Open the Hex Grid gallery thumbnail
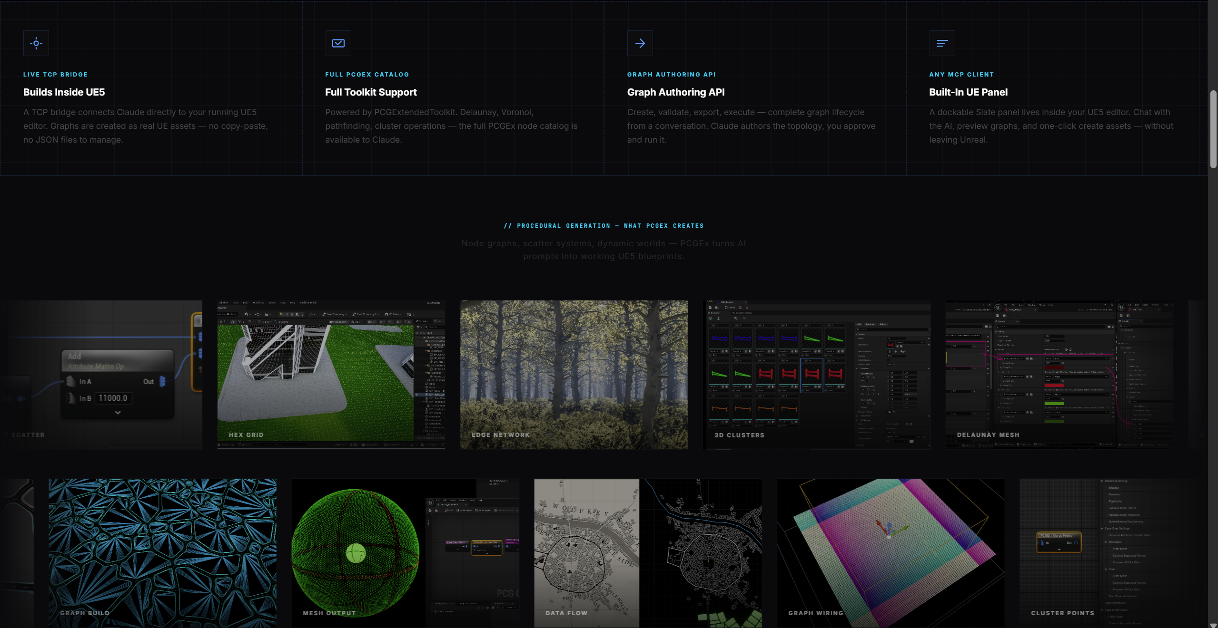 (331, 374)
